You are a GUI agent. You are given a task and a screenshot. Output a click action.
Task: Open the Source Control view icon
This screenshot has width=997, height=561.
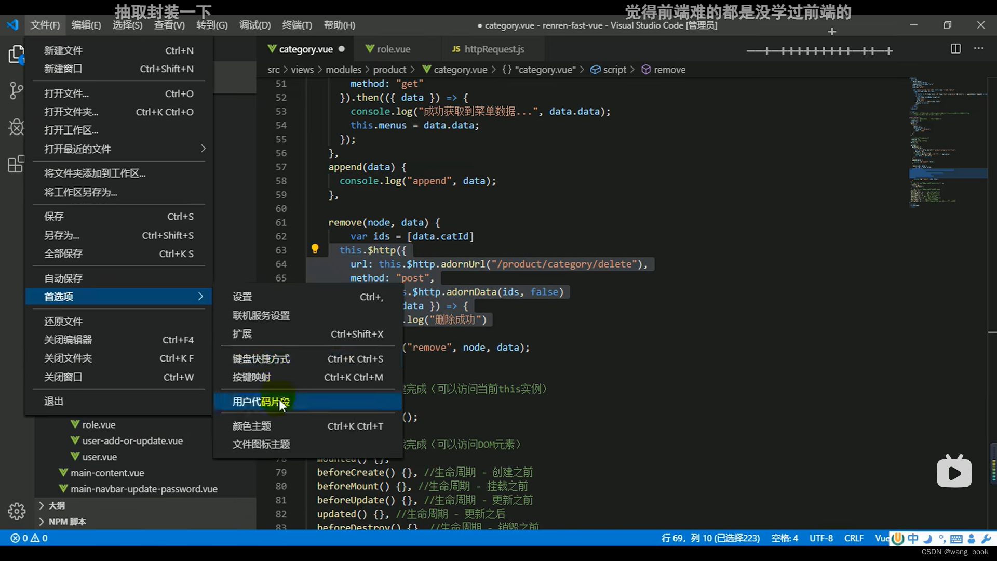(x=16, y=91)
